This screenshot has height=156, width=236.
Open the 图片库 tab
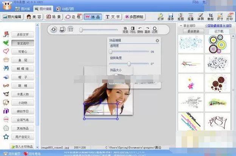coord(23,9)
